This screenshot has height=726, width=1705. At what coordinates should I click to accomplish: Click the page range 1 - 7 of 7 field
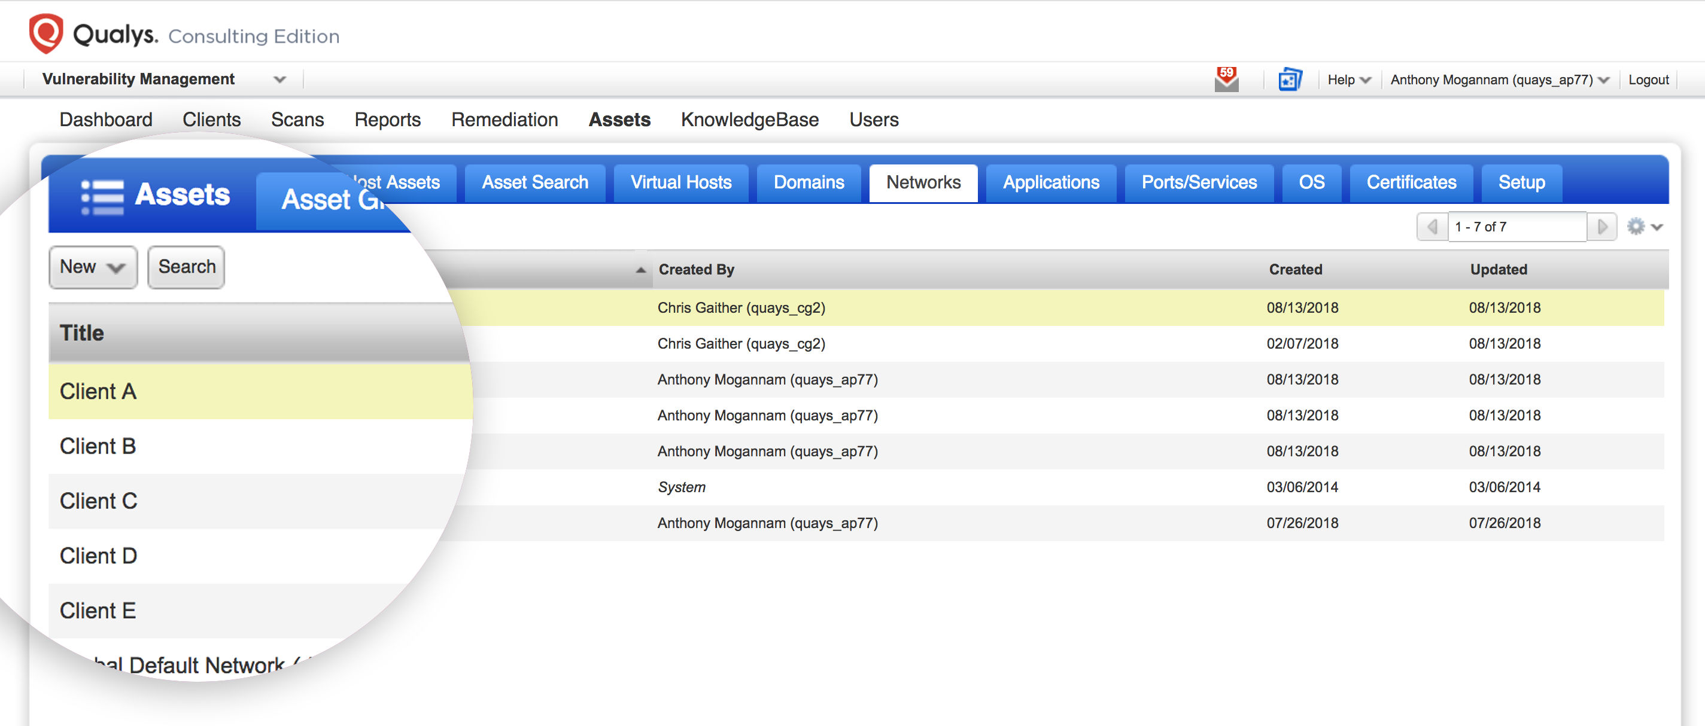(1516, 227)
